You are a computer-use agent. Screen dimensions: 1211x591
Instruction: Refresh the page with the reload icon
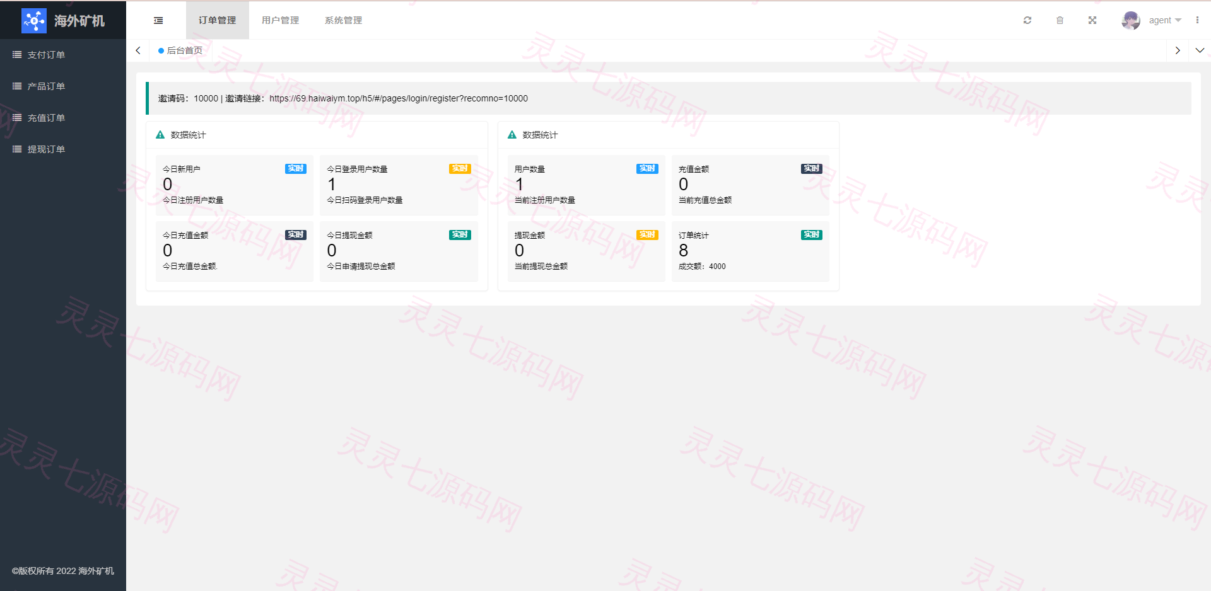pyautogui.click(x=1027, y=20)
